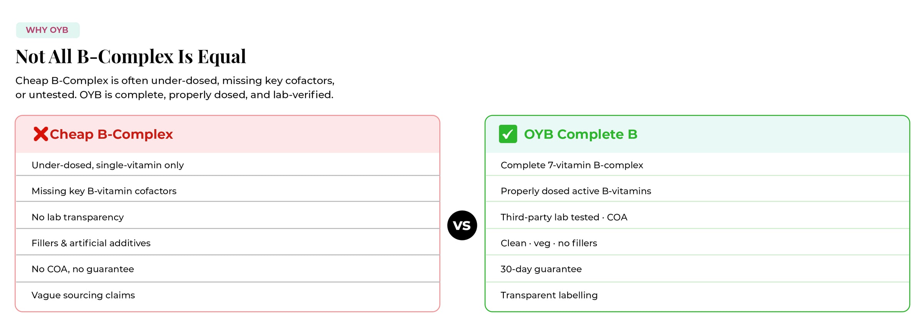This screenshot has height=336, width=923.
Task: Select the 'Clean · veg · no fillers' row
Action: coord(697,243)
